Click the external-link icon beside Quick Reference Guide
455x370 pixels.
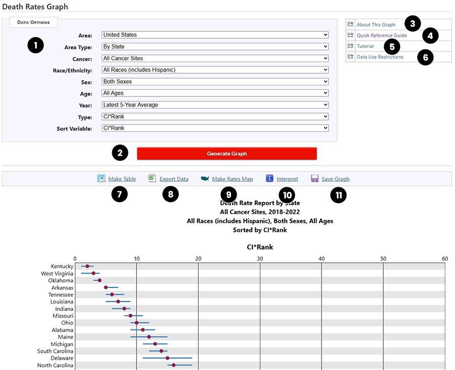pyautogui.click(x=350, y=35)
